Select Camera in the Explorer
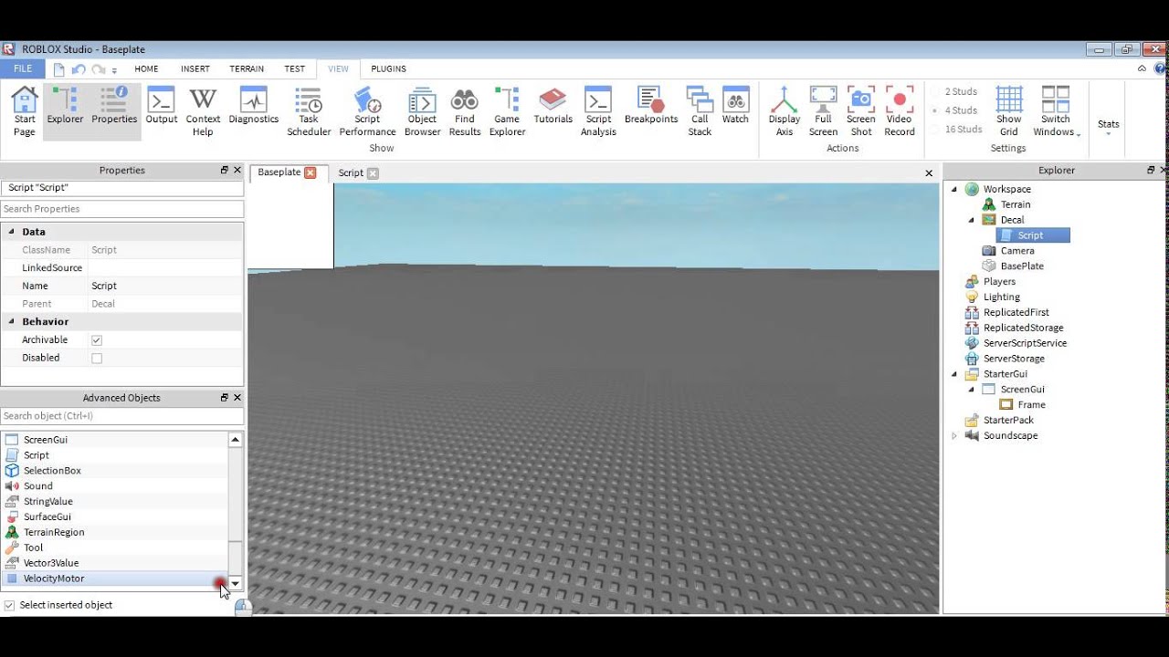 1016,251
